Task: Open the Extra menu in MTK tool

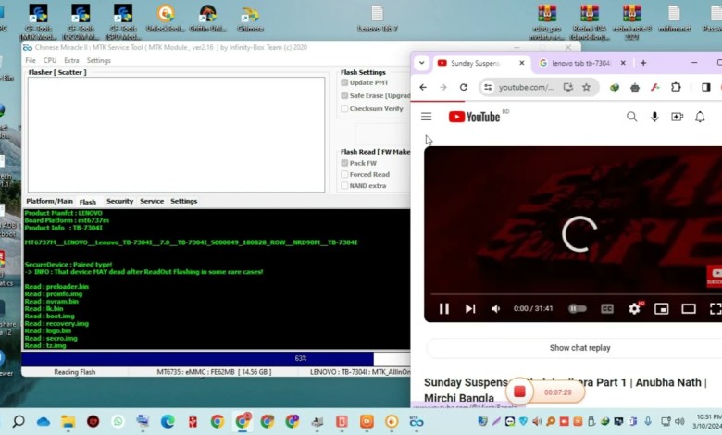Action: [x=71, y=60]
